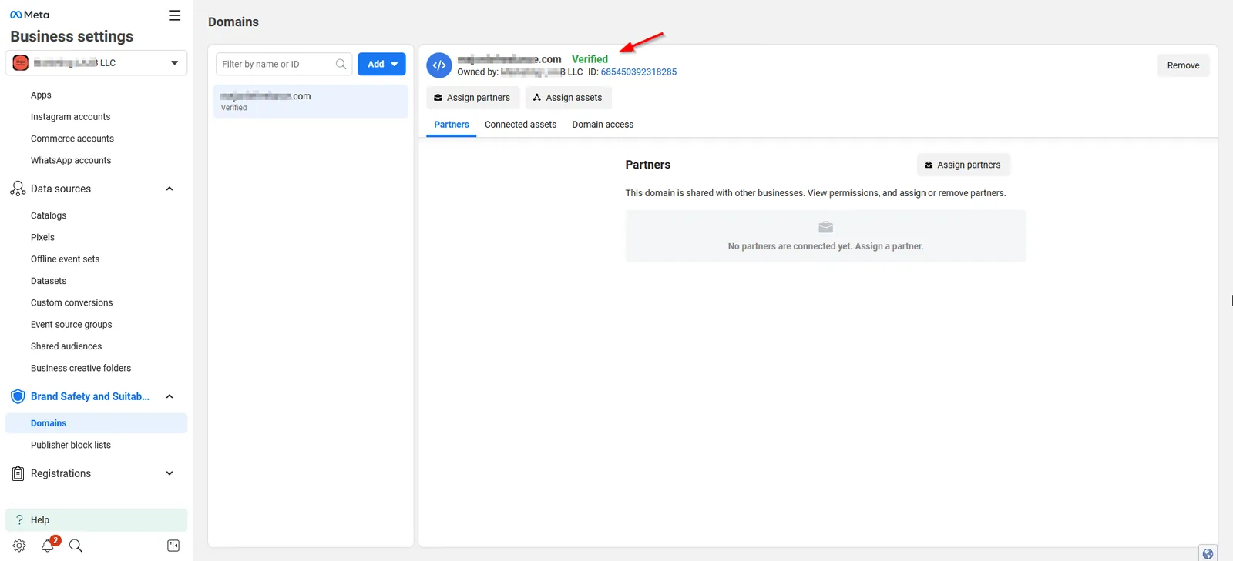Click Assign partners in Partners section
The height and width of the screenshot is (561, 1233).
(x=963, y=165)
